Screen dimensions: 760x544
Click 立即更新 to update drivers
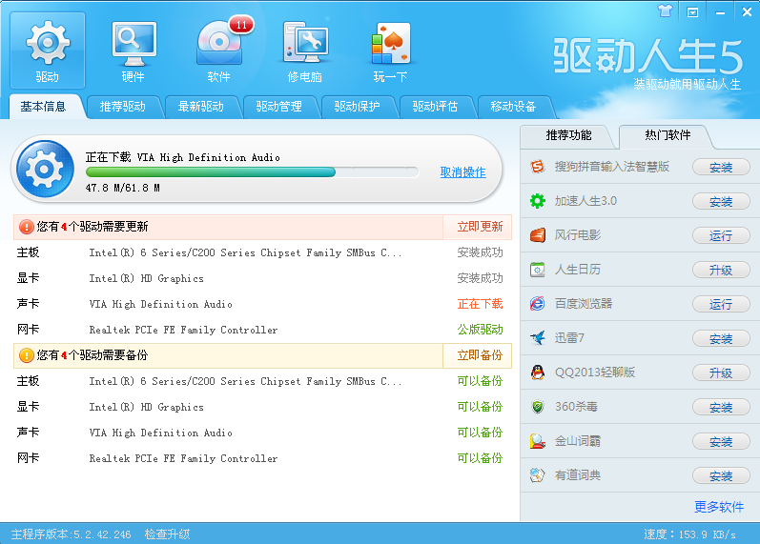pyautogui.click(x=480, y=227)
